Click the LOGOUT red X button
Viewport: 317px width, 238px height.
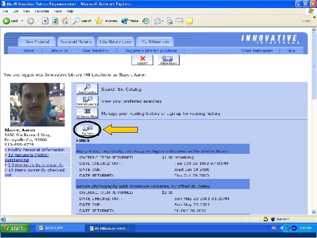tap(142, 60)
